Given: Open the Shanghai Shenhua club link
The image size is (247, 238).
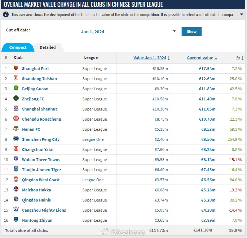Looking at the screenshot, I should [40, 109].
